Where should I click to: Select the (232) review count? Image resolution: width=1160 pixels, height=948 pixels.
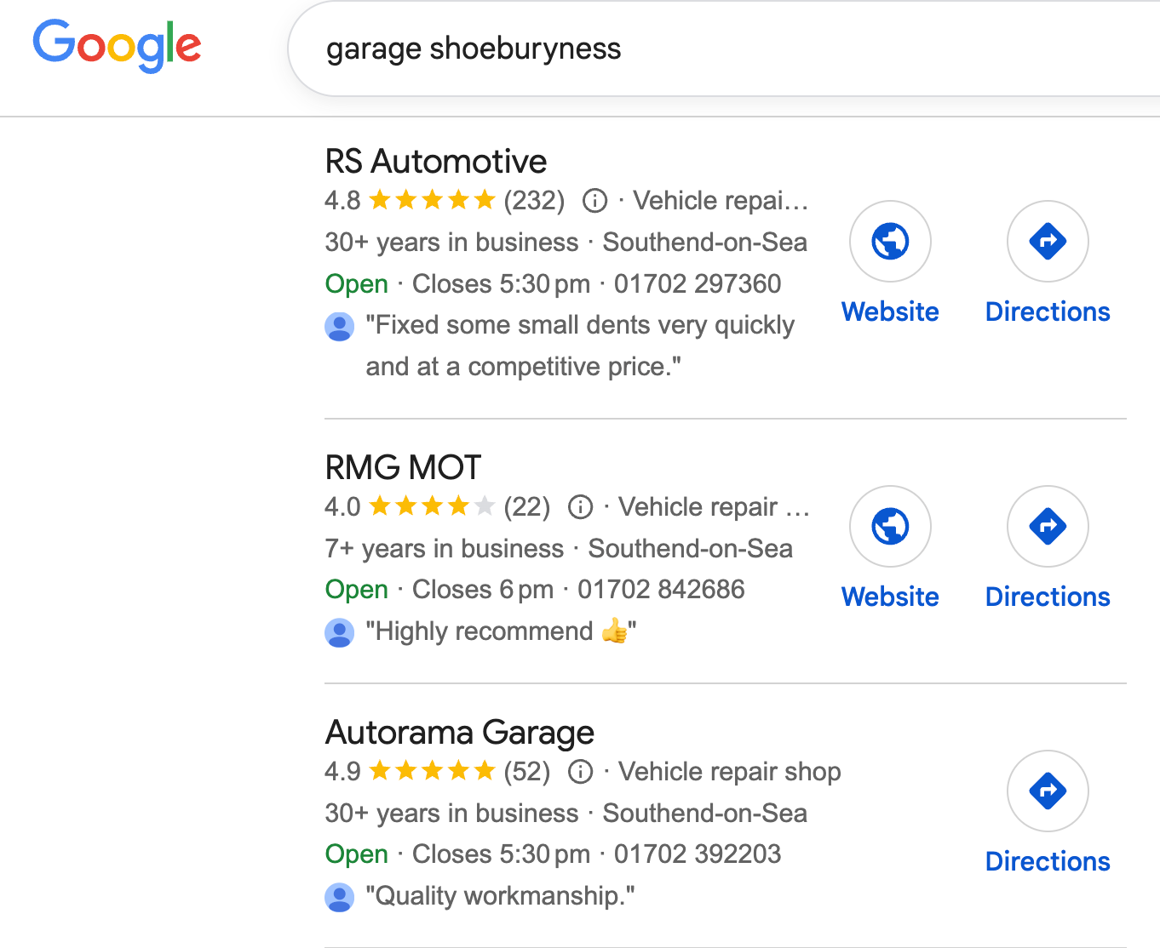[534, 200]
